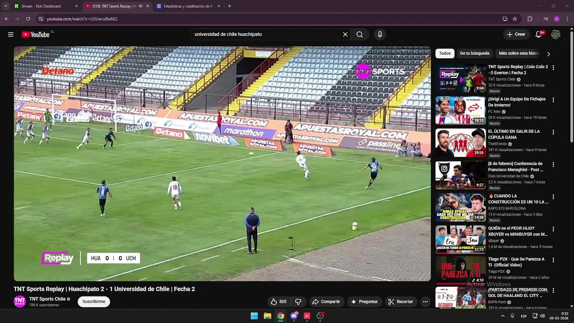Click the Suscribirme button

(x=94, y=301)
